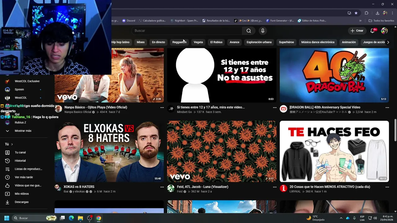397x223 pixels.
Task: Open options menu for Feid Luna video
Action: pos(274,187)
